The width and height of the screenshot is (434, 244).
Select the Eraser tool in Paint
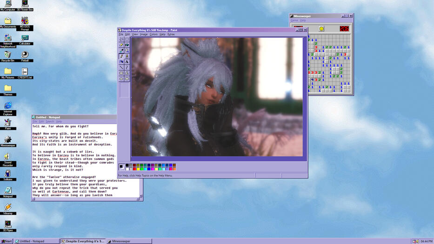pos(121,45)
